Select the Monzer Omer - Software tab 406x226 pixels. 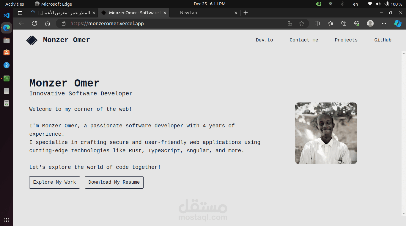pyautogui.click(x=134, y=13)
